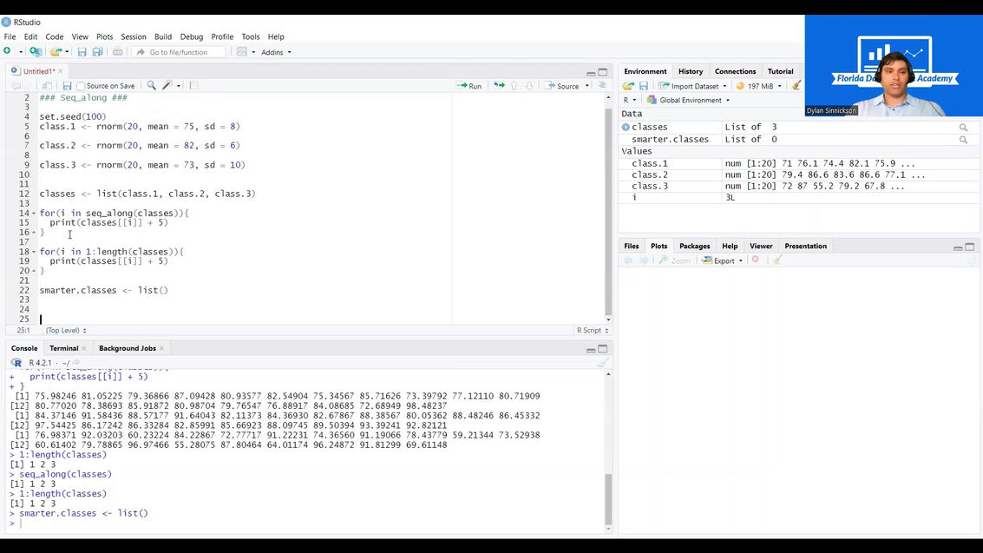Screen dimensions: 983x553
Task: Switch to the History tab
Action: point(690,71)
